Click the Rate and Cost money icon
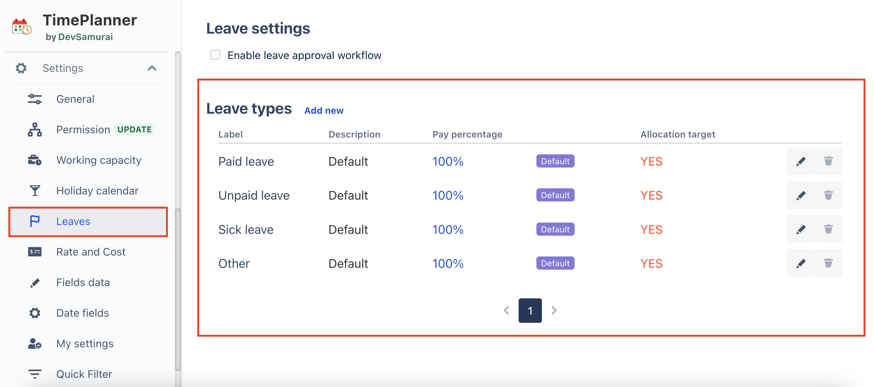This screenshot has width=874, height=387. tap(35, 252)
